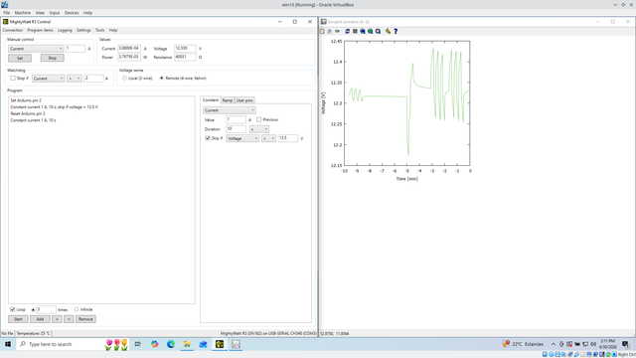Select the Infinite loop radio button
Screen dimensions: 636x358
click(77, 309)
